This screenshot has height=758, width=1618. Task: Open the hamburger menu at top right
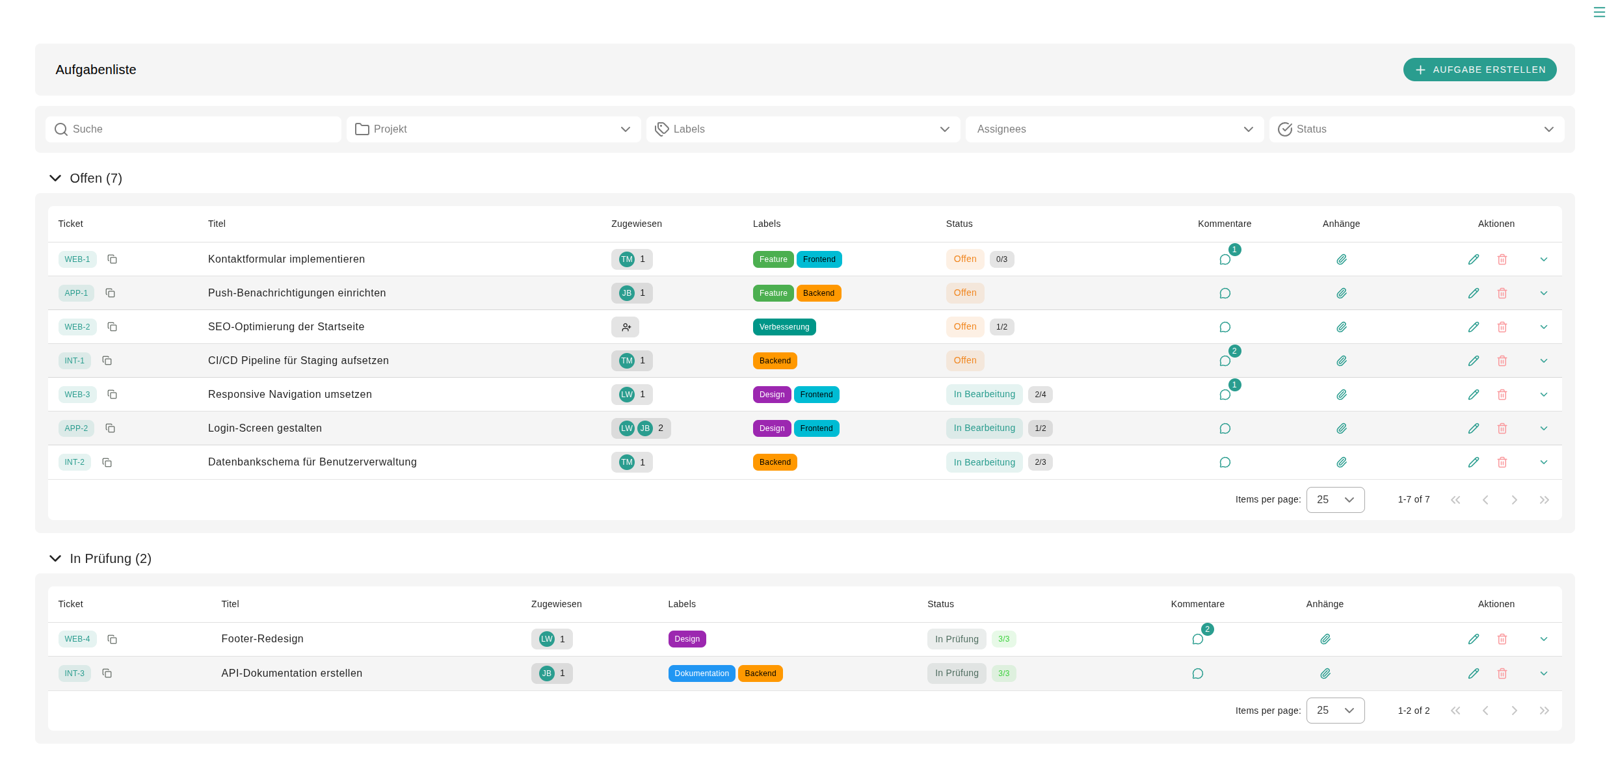(1600, 12)
